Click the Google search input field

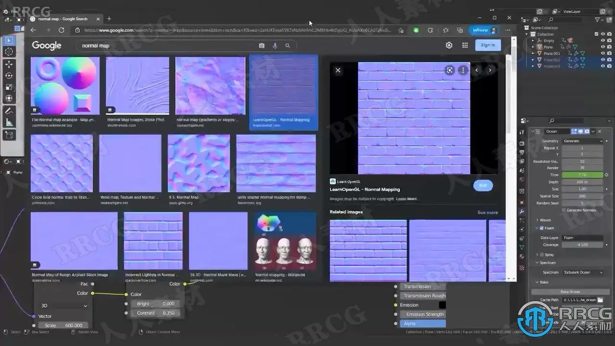pos(168,46)
